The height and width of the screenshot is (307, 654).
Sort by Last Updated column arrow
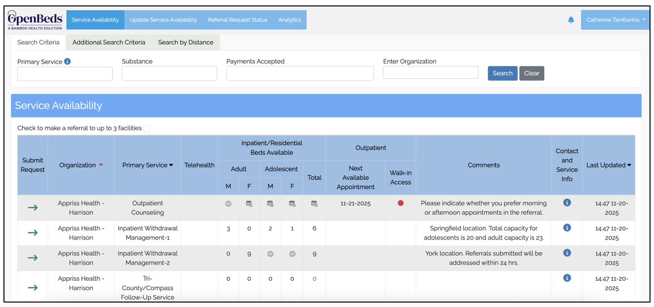(629, 165)
